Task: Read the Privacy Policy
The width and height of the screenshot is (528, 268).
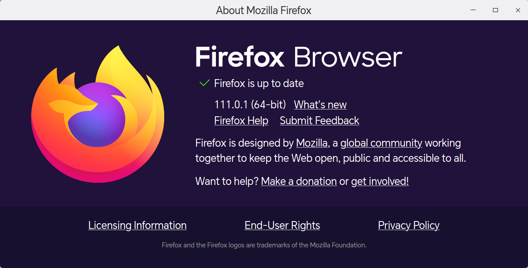Action: [x=408, y=225]
